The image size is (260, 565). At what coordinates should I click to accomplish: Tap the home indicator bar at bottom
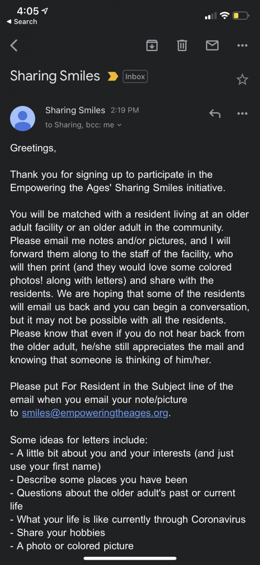pos(130,558)
